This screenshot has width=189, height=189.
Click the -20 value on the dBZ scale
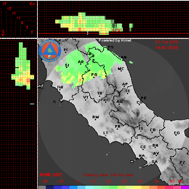click(x=44, y=181)
